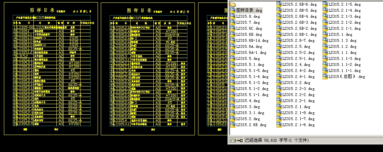This screenshot has width=383, height=152.
Task: Click the LS315.2.4-2.dwg file icon
Action: pyautogui.click(x=279, y=71)
